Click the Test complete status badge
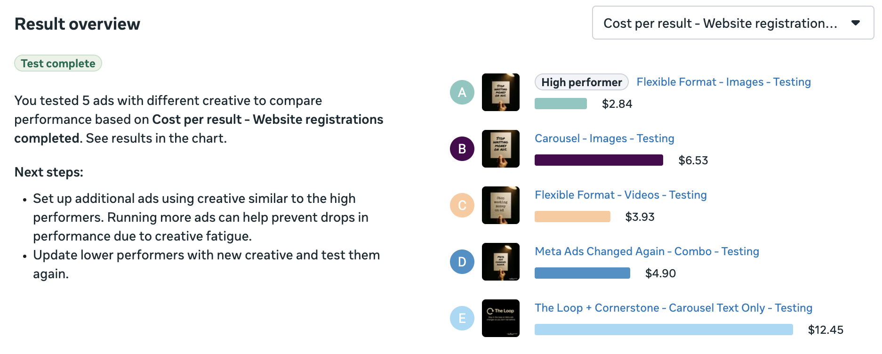 [x=58, y=64]
